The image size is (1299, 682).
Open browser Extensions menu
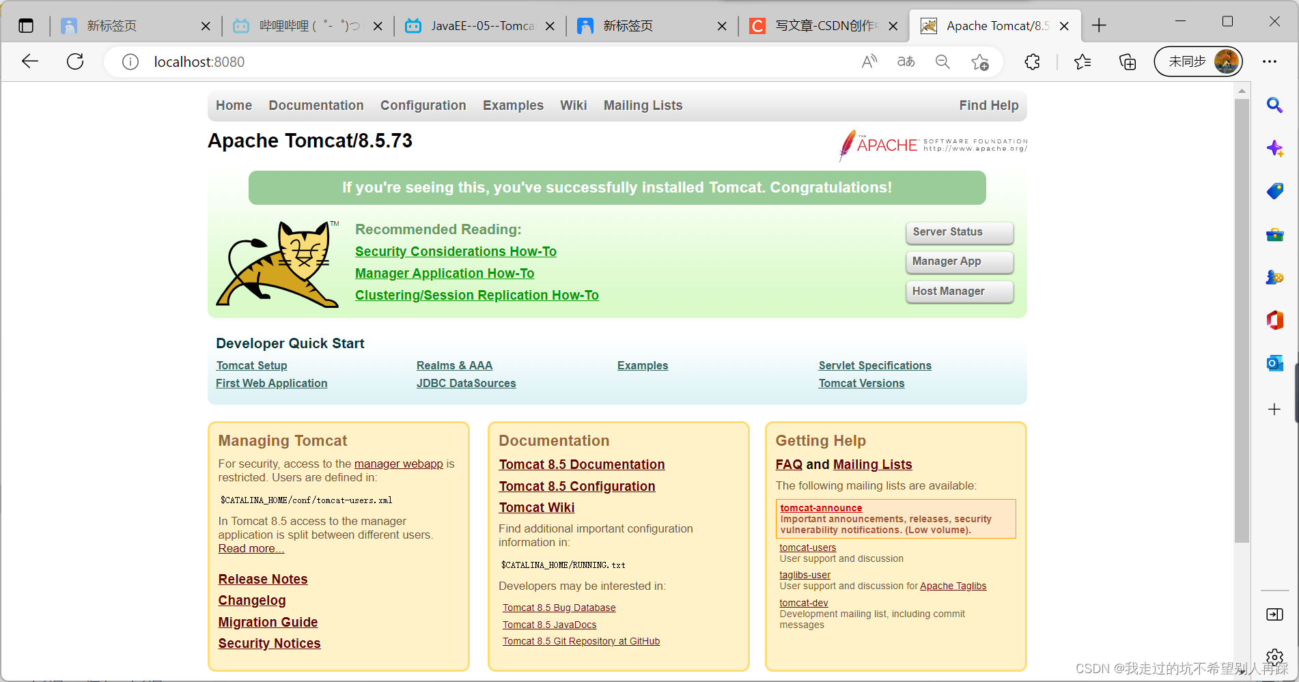(1032, 62)
